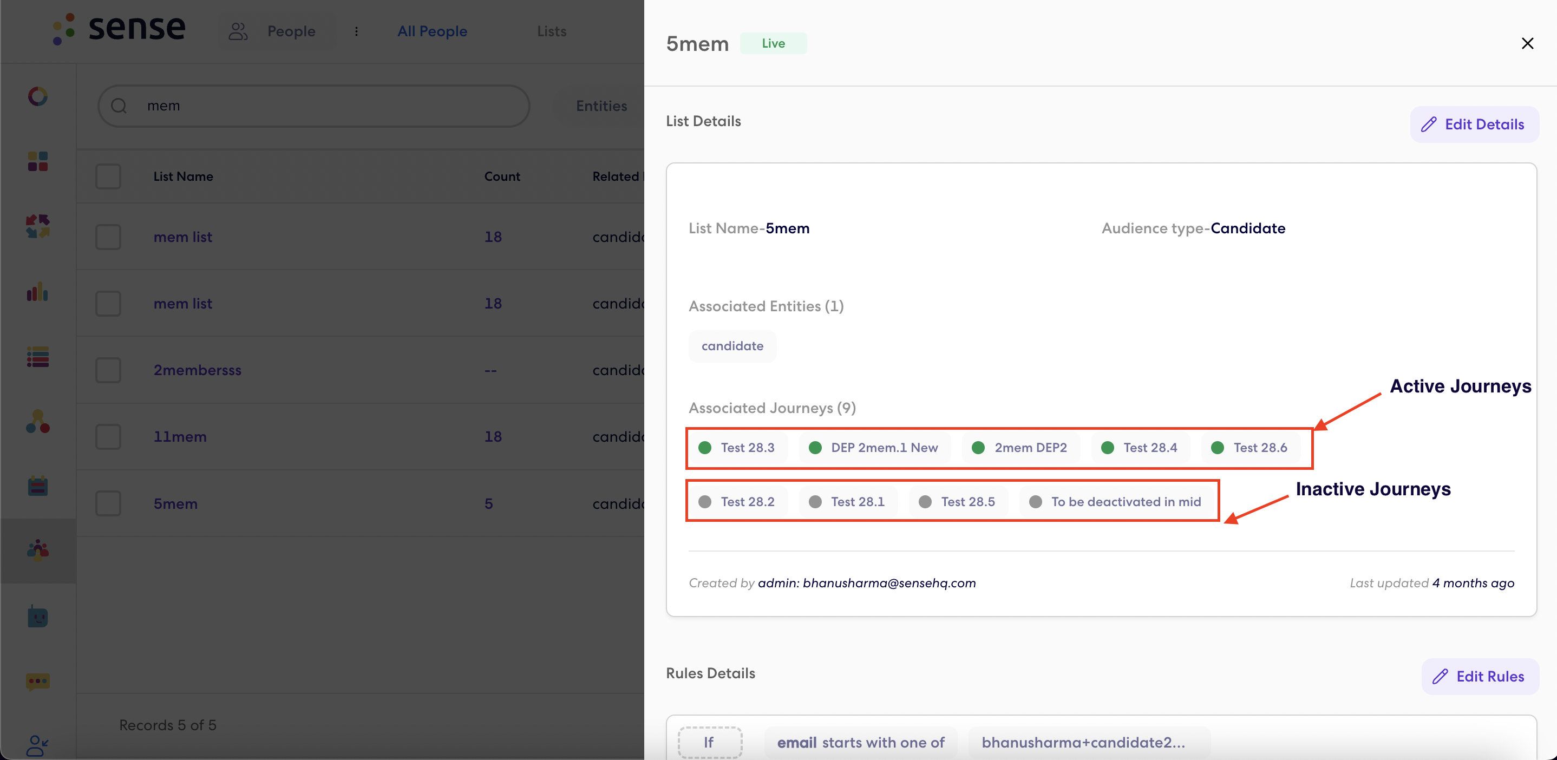Open the People module icon
The height and width of the screenshot is (760, 1557).
pyautogui.click(x=238, y=31)
